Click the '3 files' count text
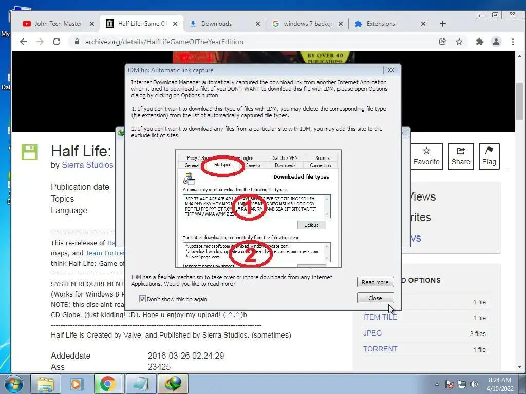This screenshot has width=526, height=394. point(478,333)
